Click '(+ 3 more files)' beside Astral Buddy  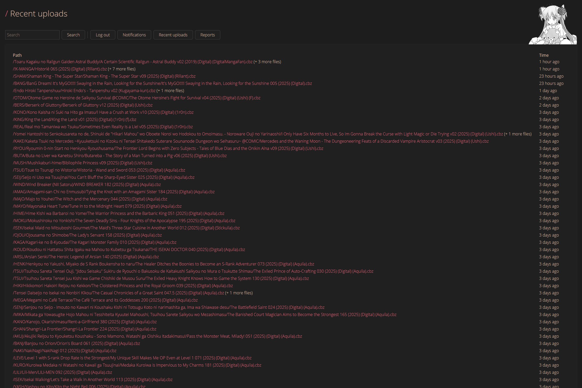[x=267, y=62]
